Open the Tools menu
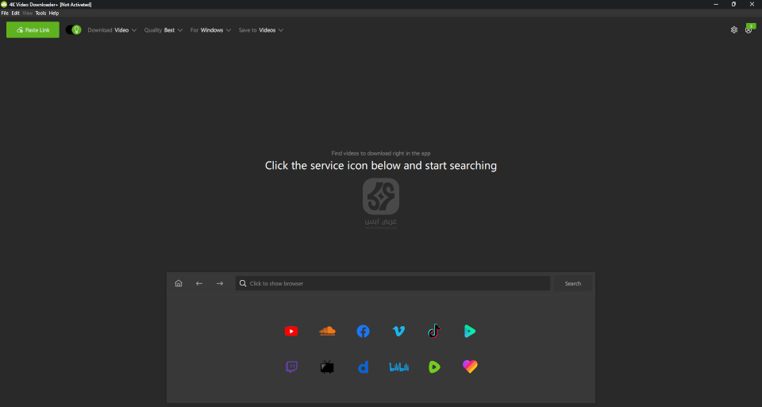This screenshot has width=762, height=407. 40,13
